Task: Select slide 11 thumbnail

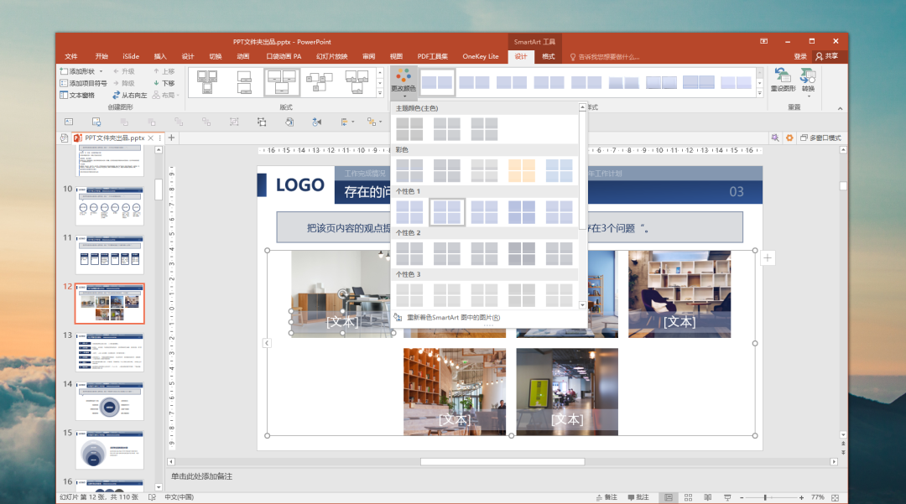Action: pos(109,255)
